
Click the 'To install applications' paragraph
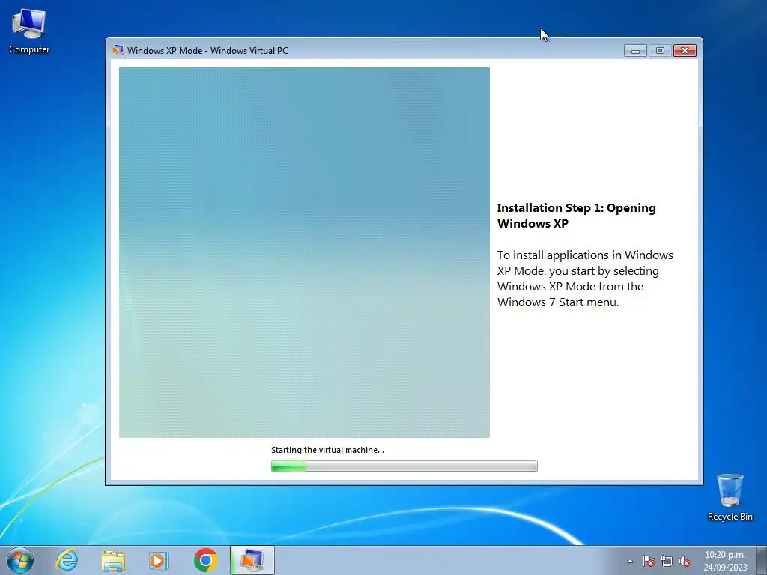pyautogui.click(x=585, y=279)
